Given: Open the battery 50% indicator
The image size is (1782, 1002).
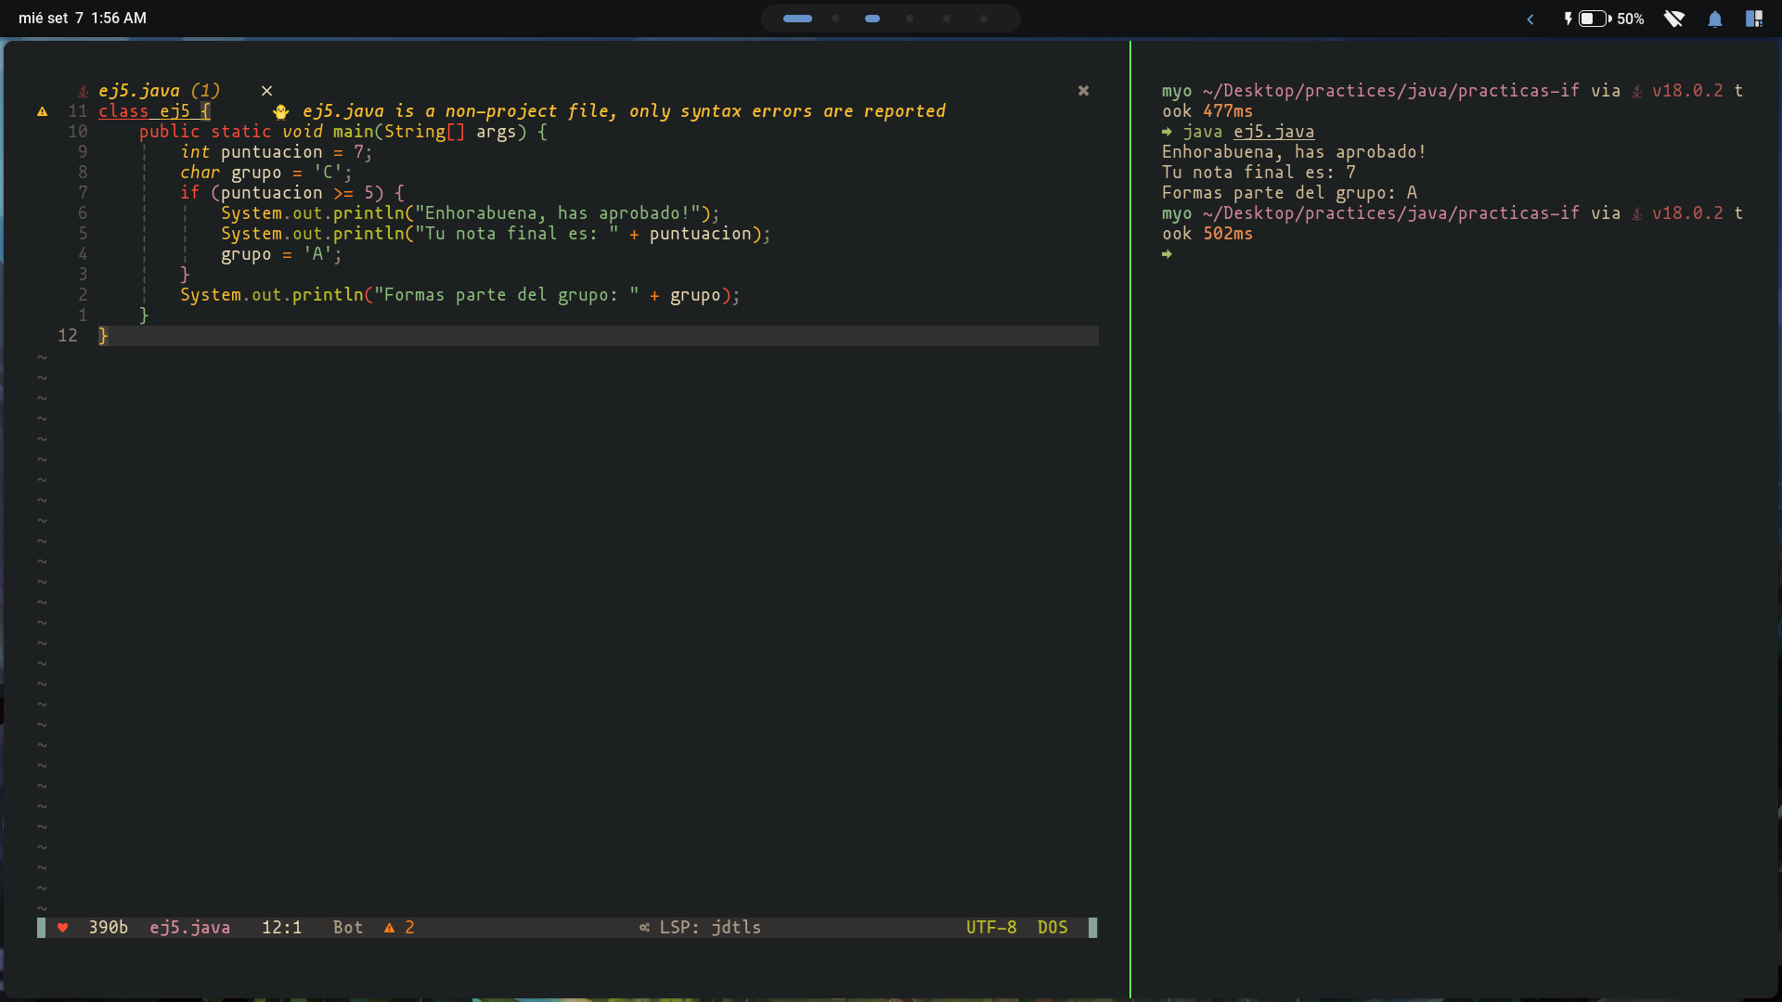Looking at the screenshot, I should 1605,19.
